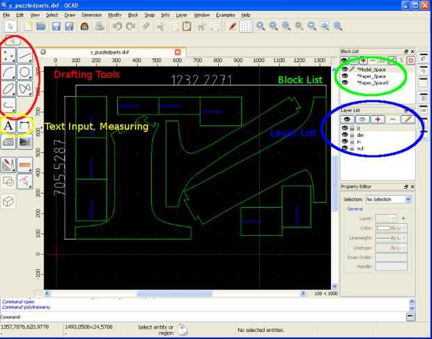
Task: Click the Draw Order field
Action: click(x=391, y=257)
